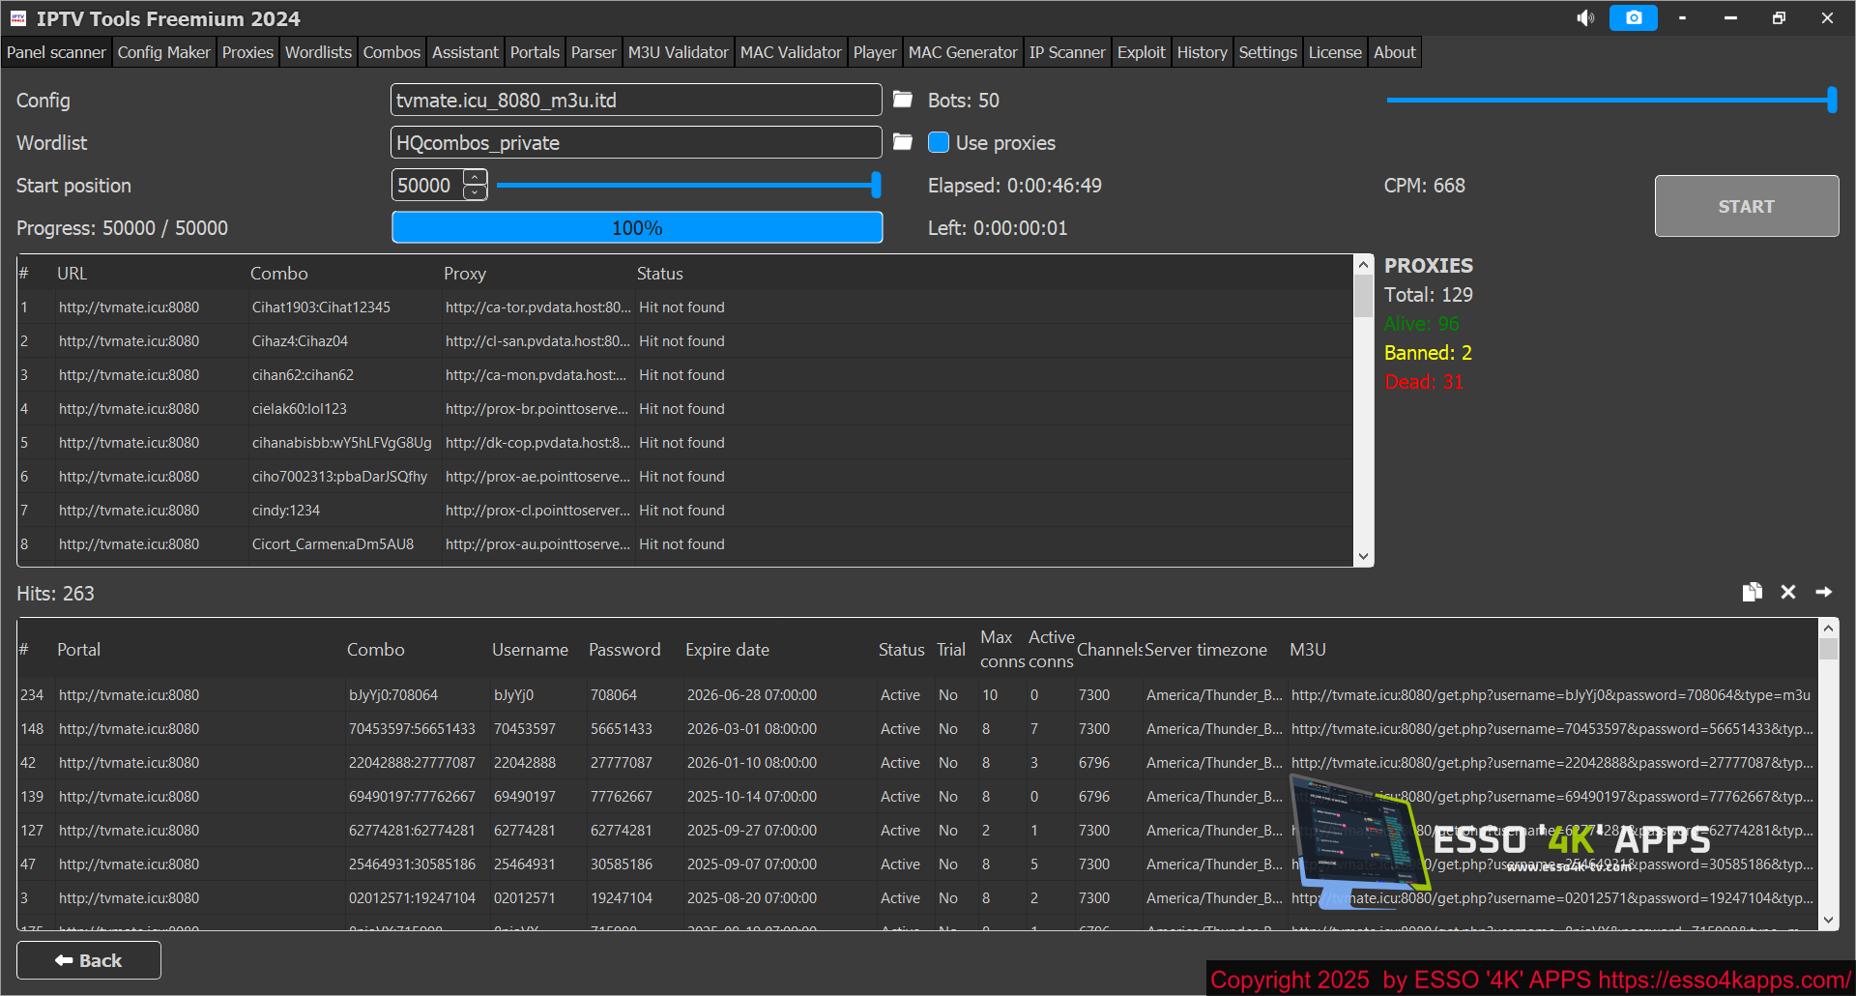Click the Start position number field
This screenshot has width=1856, height=996.
pos(427,185)
